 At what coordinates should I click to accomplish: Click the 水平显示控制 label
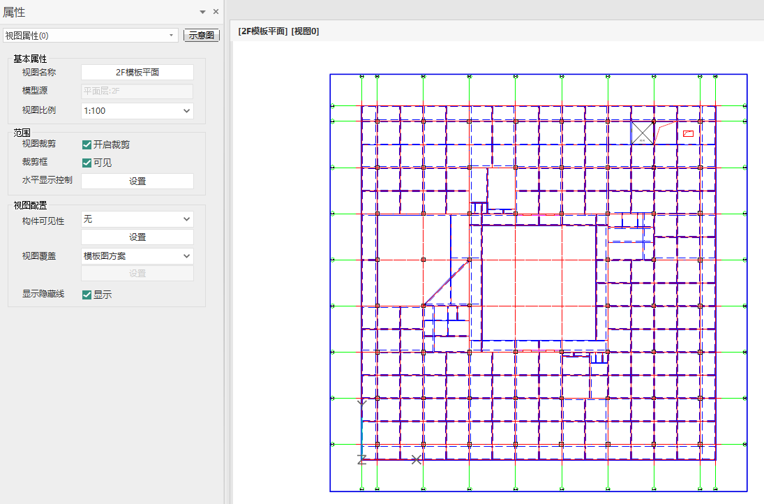pyautogui.click(x=47, y=180)
